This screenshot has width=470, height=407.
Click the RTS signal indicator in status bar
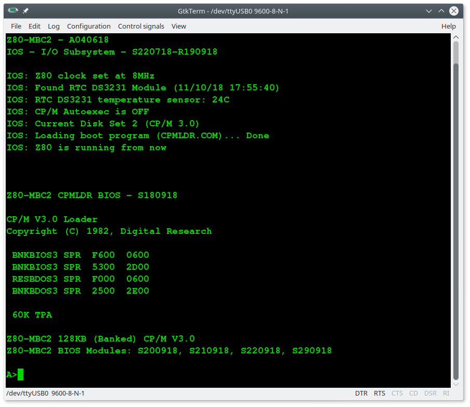380,393
